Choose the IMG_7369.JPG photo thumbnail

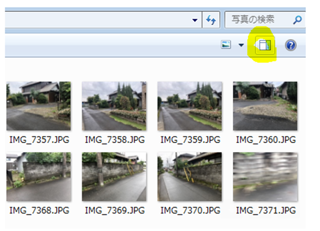(114, 176)
